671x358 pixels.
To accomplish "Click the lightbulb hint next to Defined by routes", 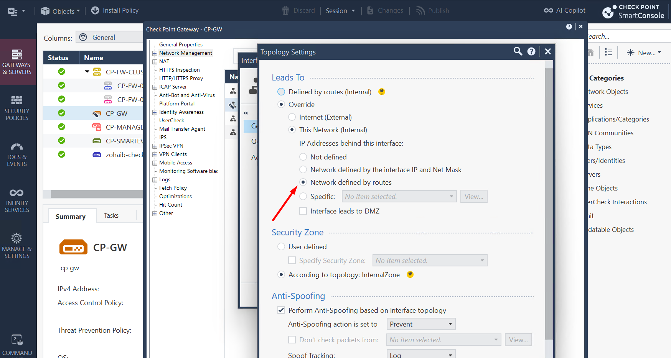I will tap(382, 92).
